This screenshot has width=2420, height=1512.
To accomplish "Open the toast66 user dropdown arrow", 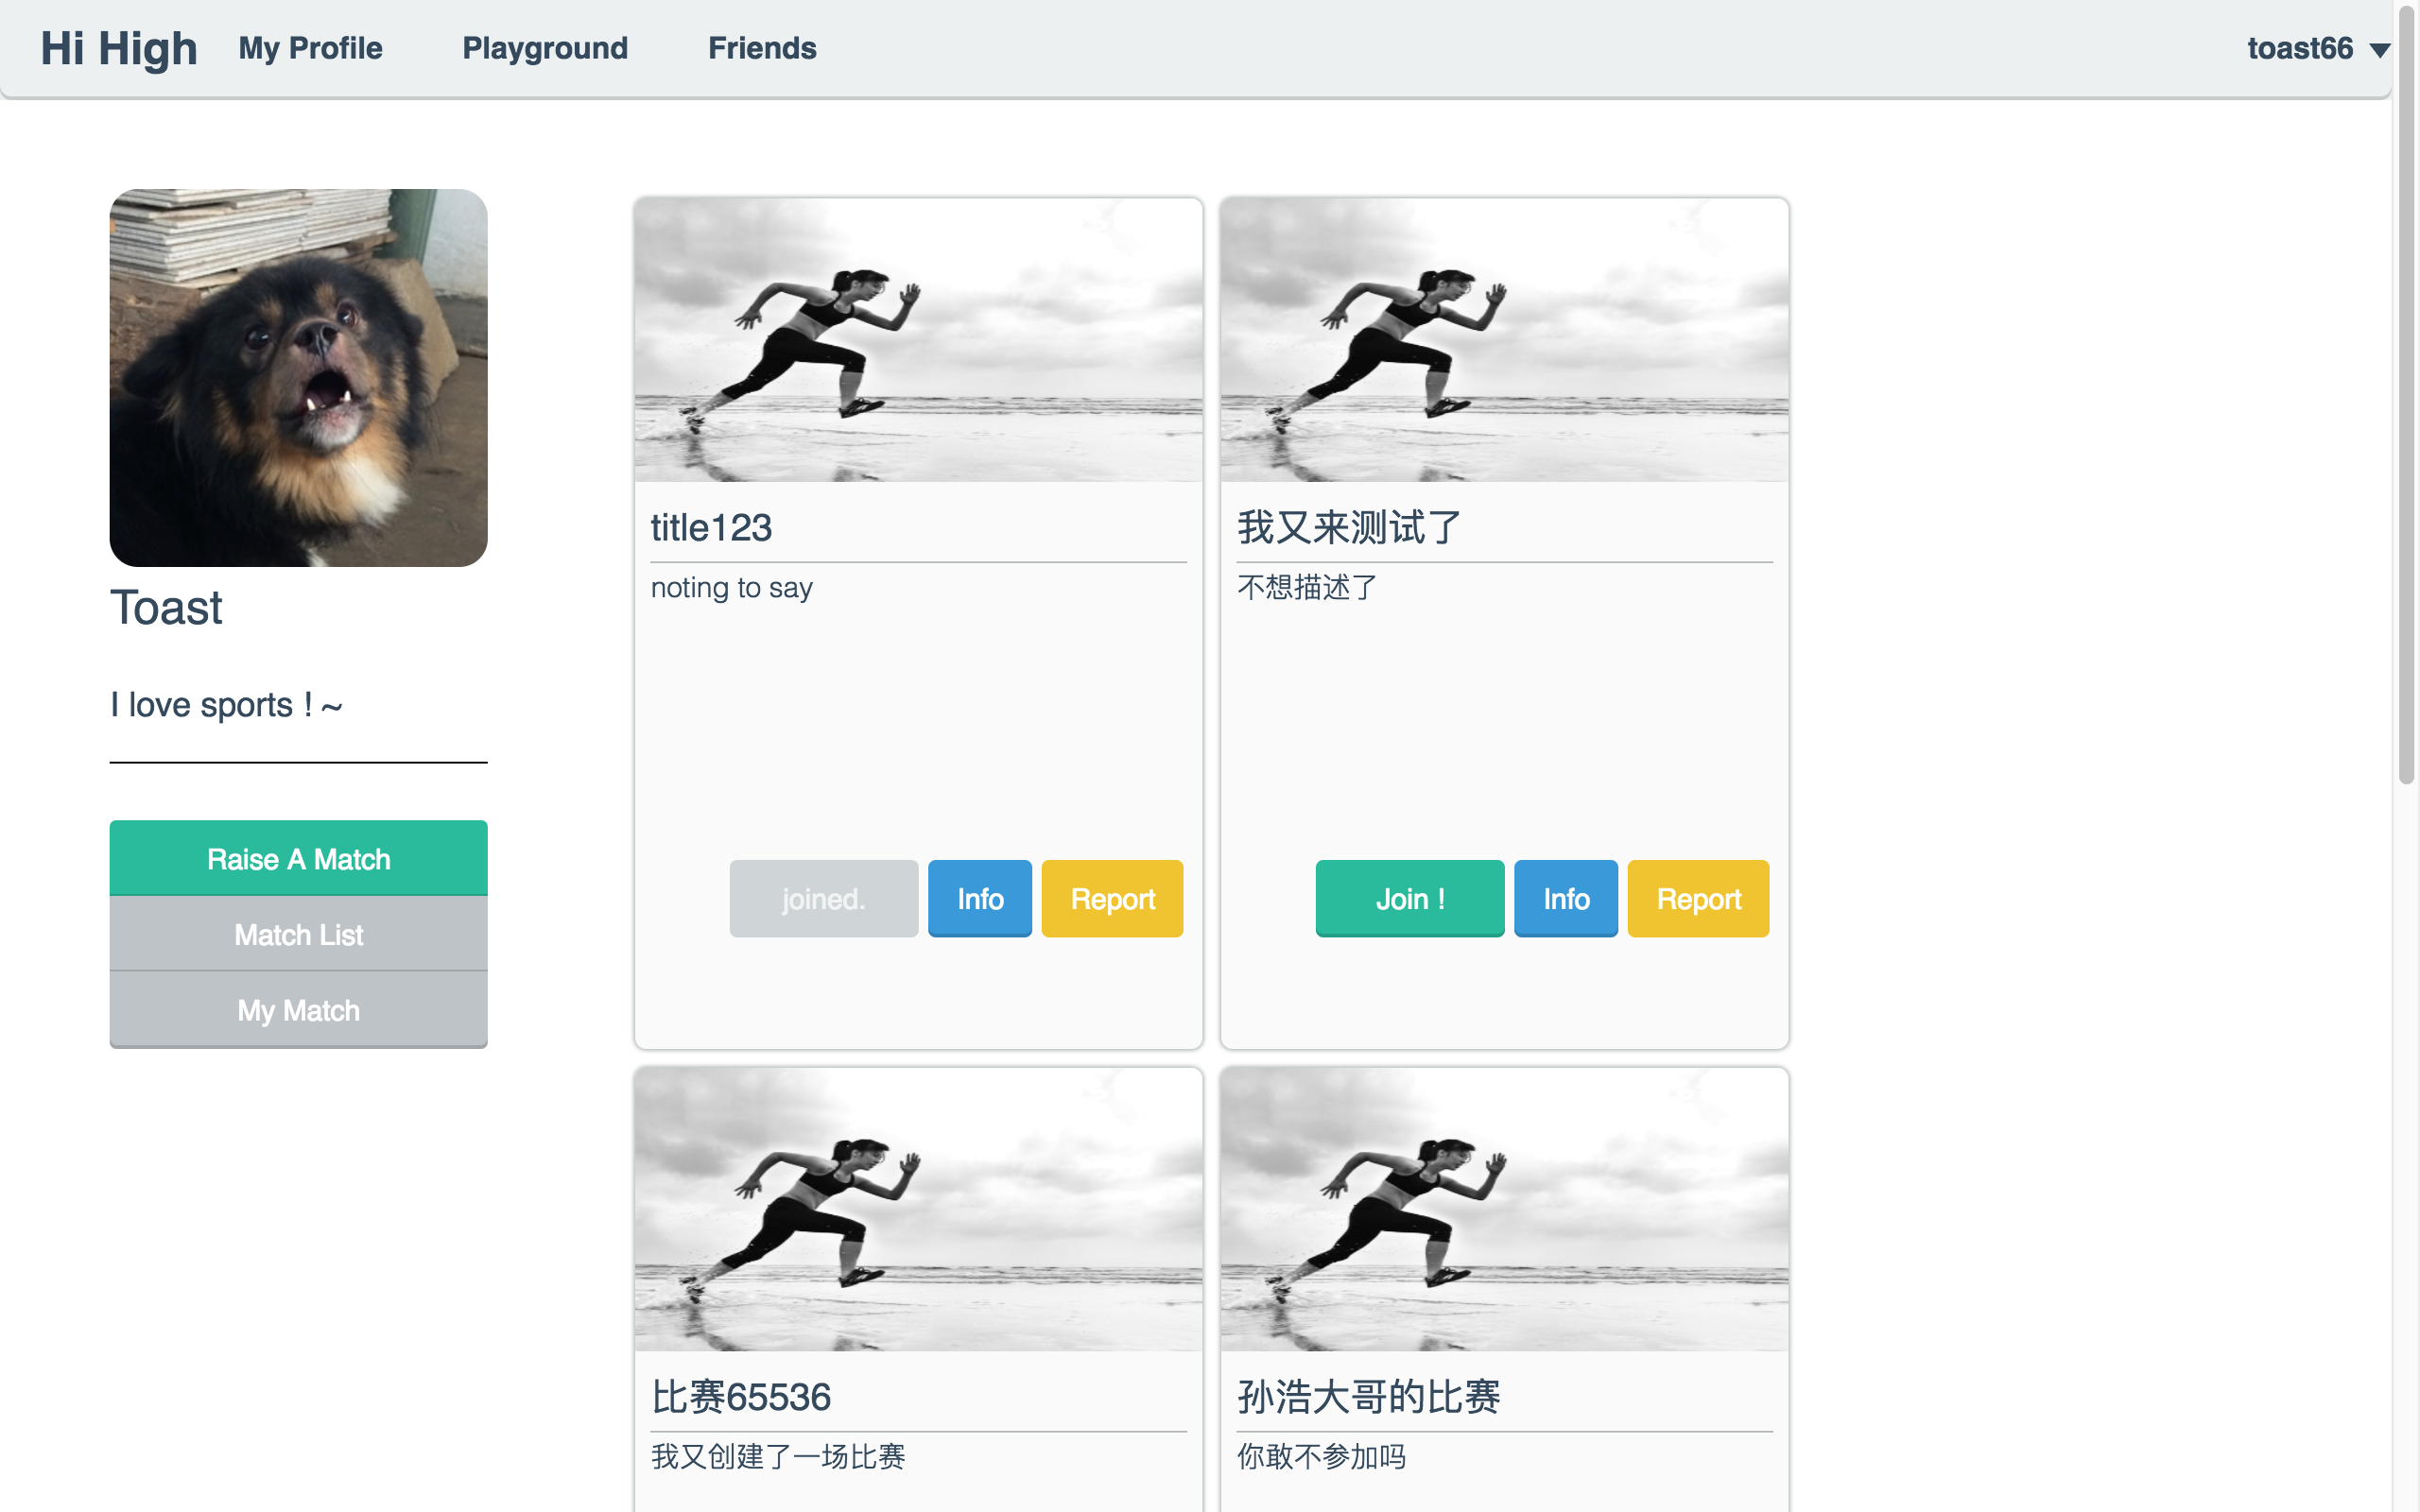I will point(2379,50).
